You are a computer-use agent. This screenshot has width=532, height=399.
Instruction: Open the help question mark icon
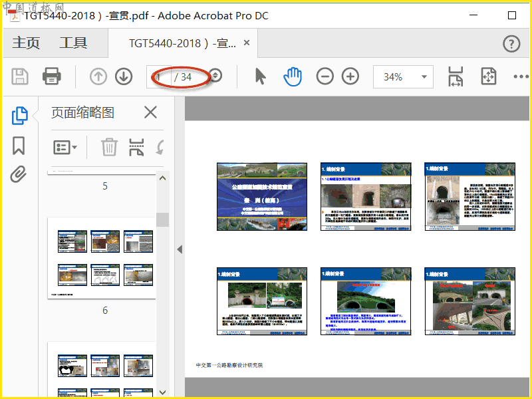click(x=511, y=44)
